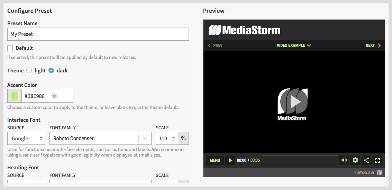
Task: Select the light theme radio button
Action: (29, 70)
